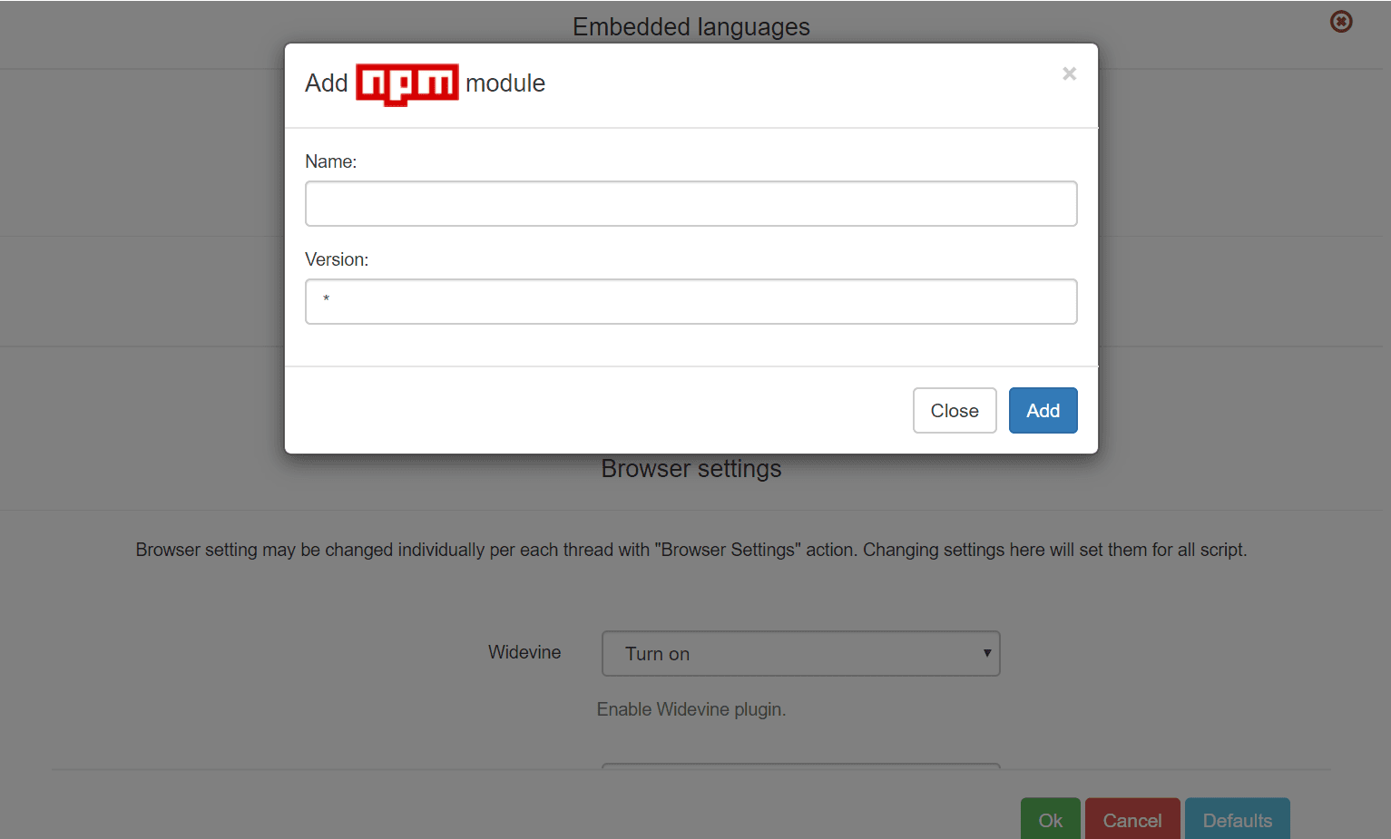Viewport: 1391px width, 839px height.
Task: Click the Close button in dialog
Action: 955,410
